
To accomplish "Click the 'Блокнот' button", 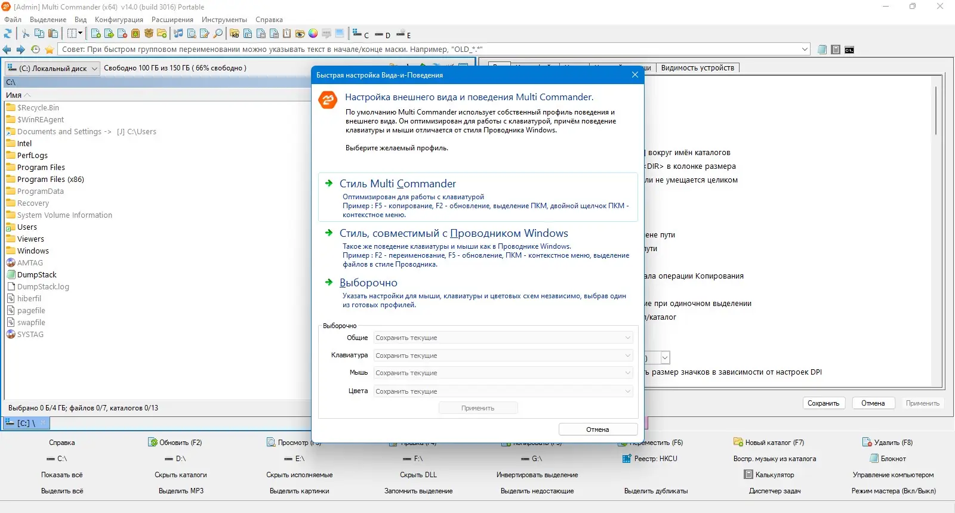I will click(x=888, y=459).
